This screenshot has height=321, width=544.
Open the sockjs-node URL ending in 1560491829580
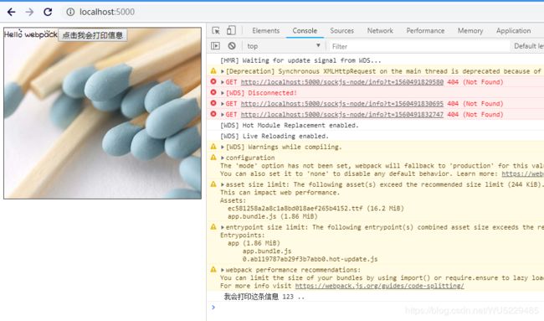pyautogui.click(x=342, y=82)
